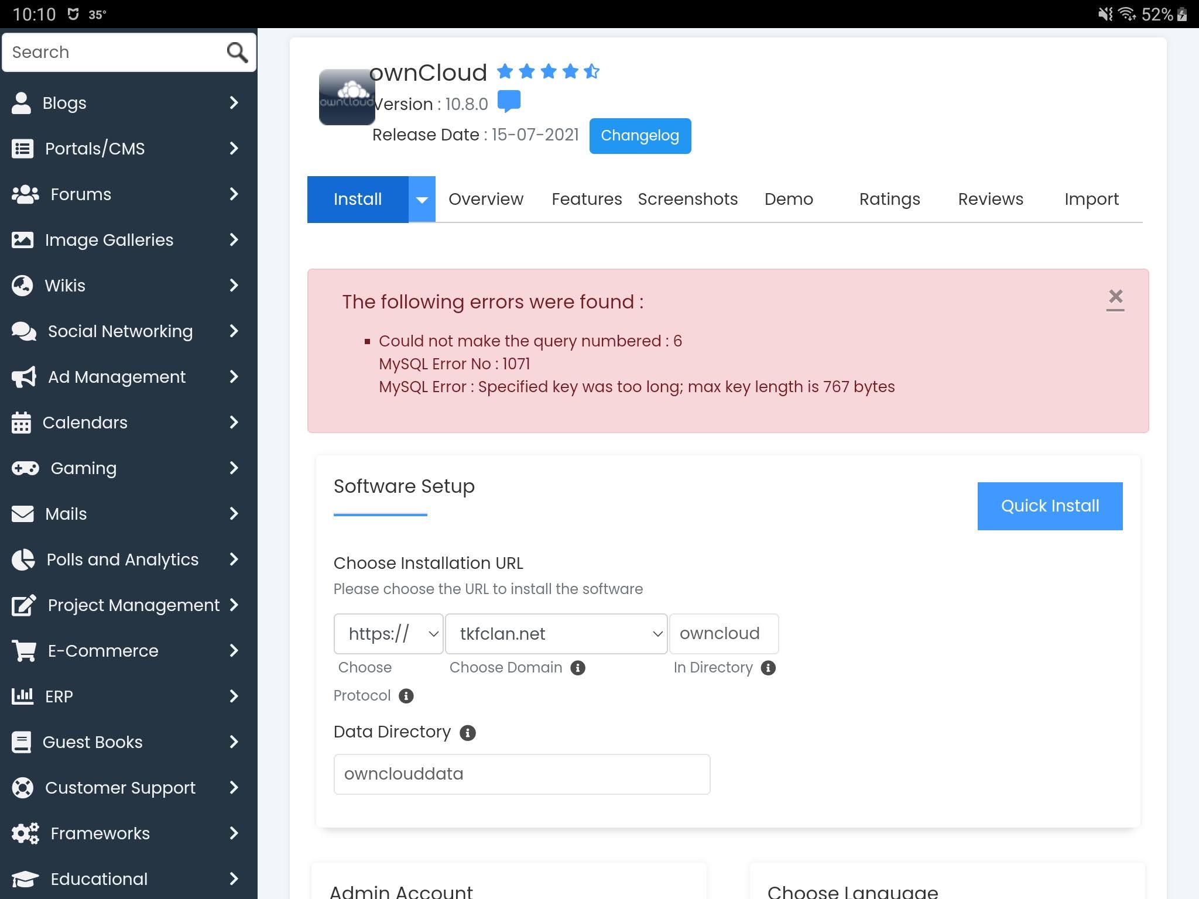The height and width of the screenshot is (899, 1199).
Task: Click the info icon beside Data Directory
Action: [467, 733]
